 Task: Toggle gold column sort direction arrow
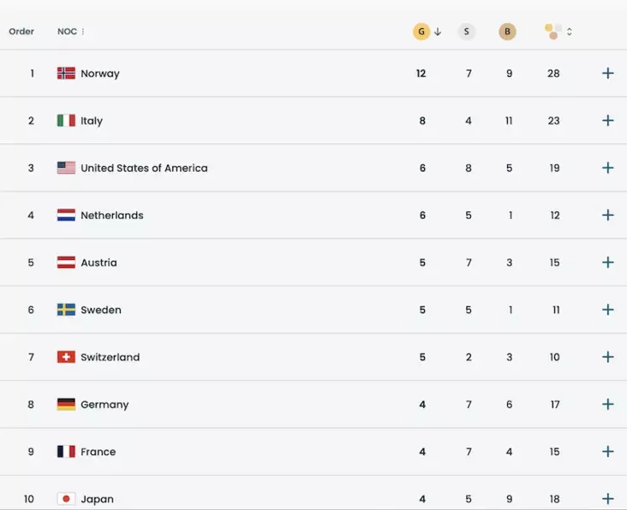[x=438, y=32]
